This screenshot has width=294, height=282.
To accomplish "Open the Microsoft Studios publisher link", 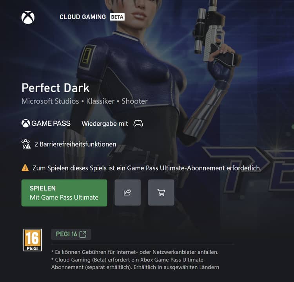I will (x=50, y=101).
